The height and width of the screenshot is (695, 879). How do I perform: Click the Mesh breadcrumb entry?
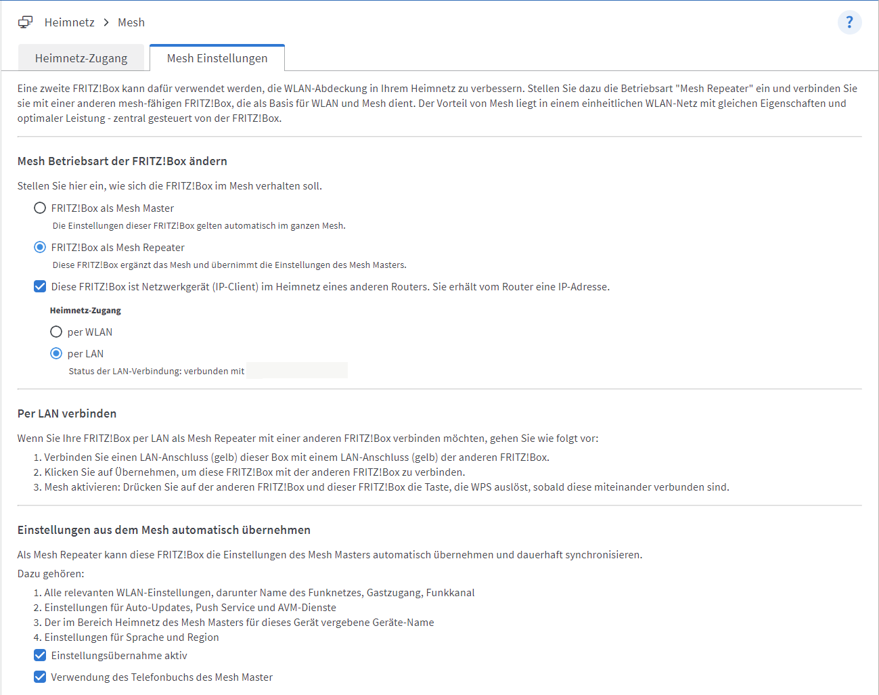pyautogui.click(x=131, y=22)
